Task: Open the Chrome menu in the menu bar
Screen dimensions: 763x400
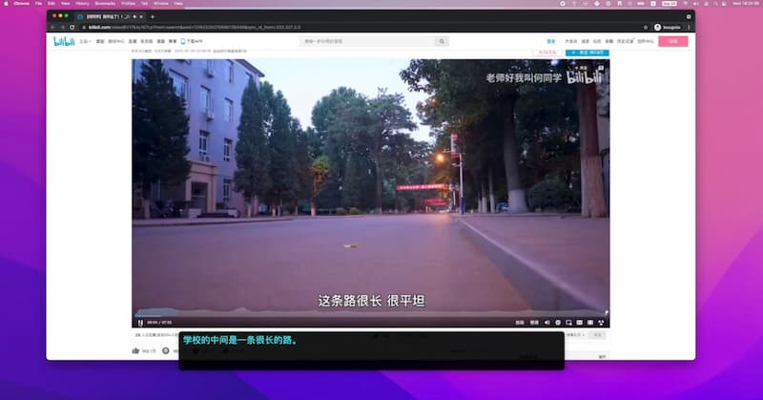Action: (21, 4)
